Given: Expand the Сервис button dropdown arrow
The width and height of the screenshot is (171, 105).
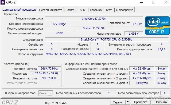Looking at the screenshot, I should (127, 102).
